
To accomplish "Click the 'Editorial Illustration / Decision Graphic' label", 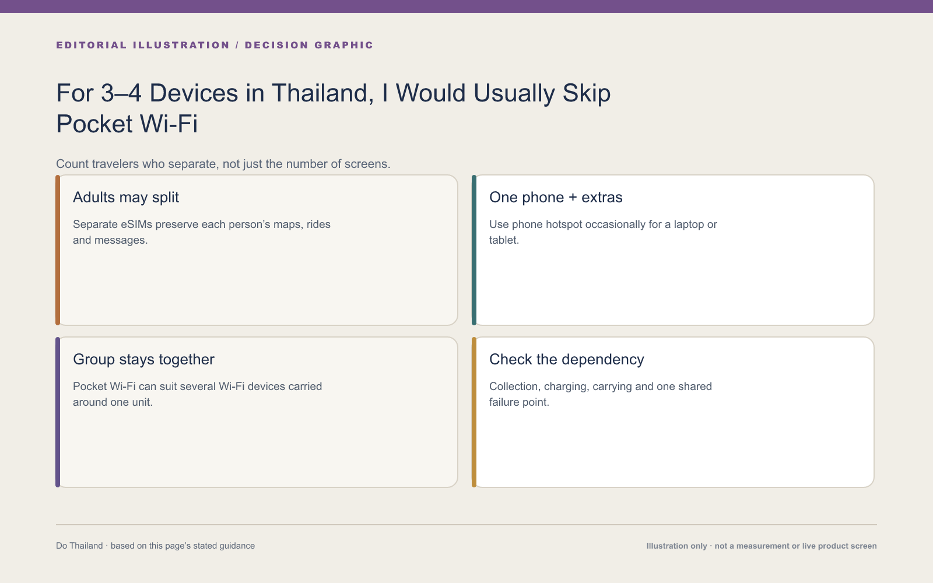I will (215, 45).
